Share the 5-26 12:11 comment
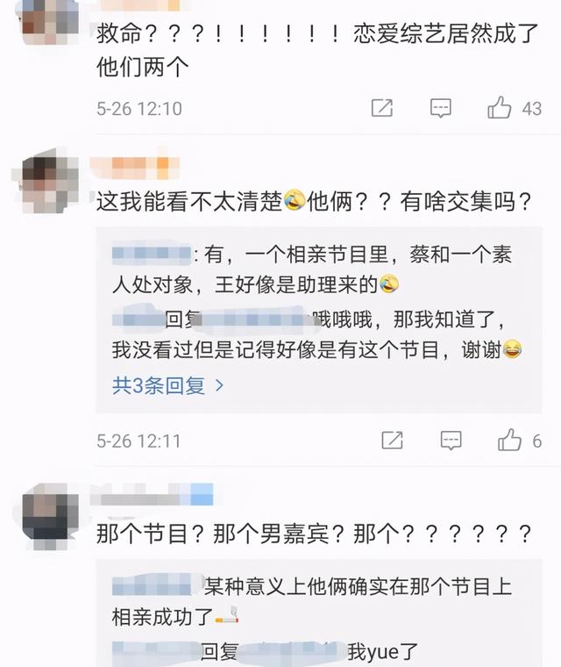The image size is (561, 667). tap(392, 441)
